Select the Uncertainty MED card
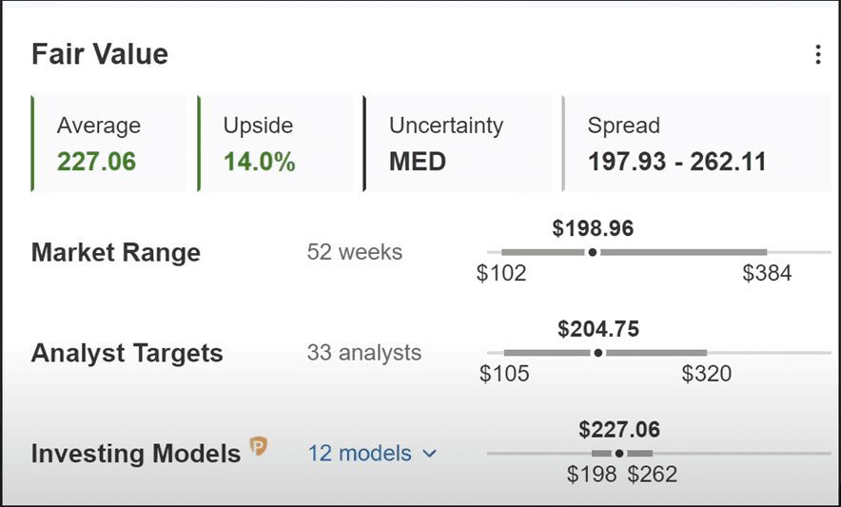The height and width of the screenshot is (507, 841). [x=457, y=144]
